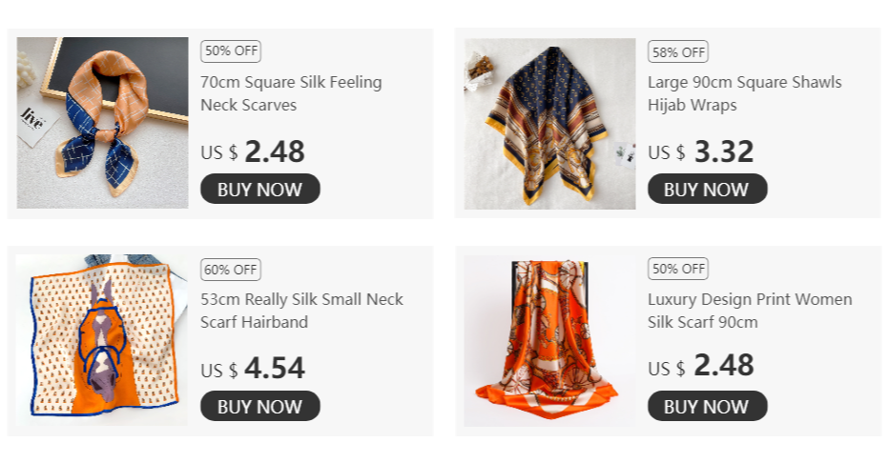Open the 70cm Square Silk Feeling Neck Scarves title

[x=292, y=93]
